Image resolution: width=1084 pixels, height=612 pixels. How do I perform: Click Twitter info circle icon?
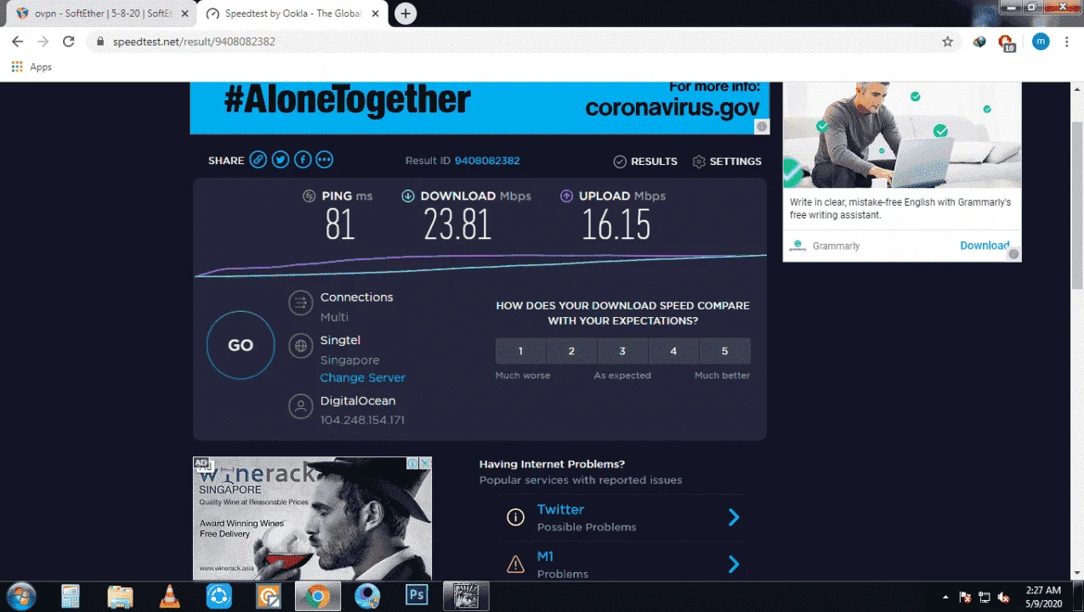515,517
